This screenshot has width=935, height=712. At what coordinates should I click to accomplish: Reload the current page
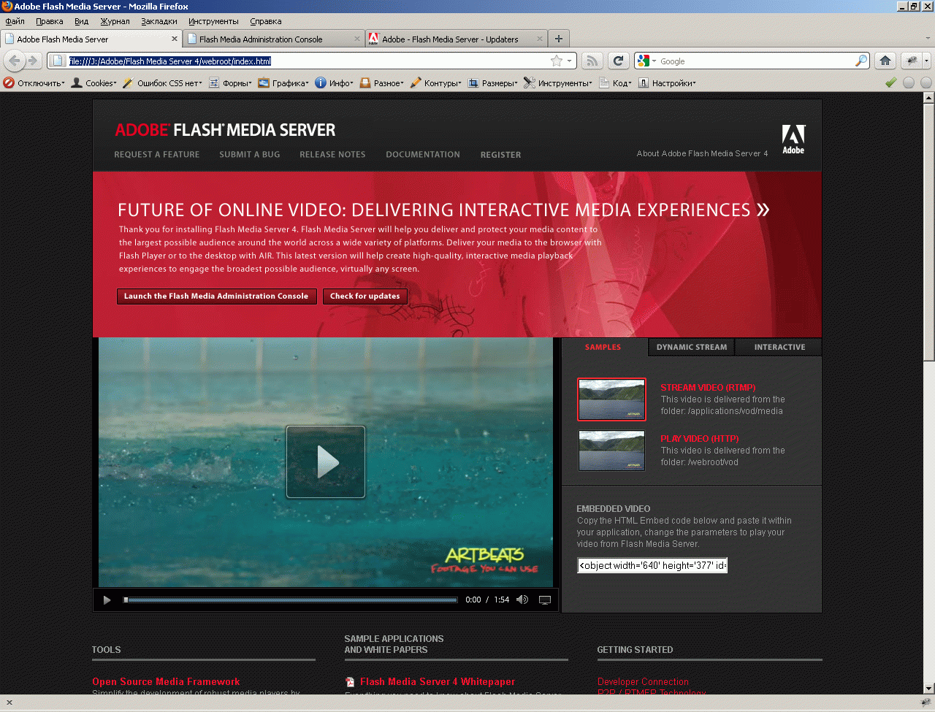point(619,61)
